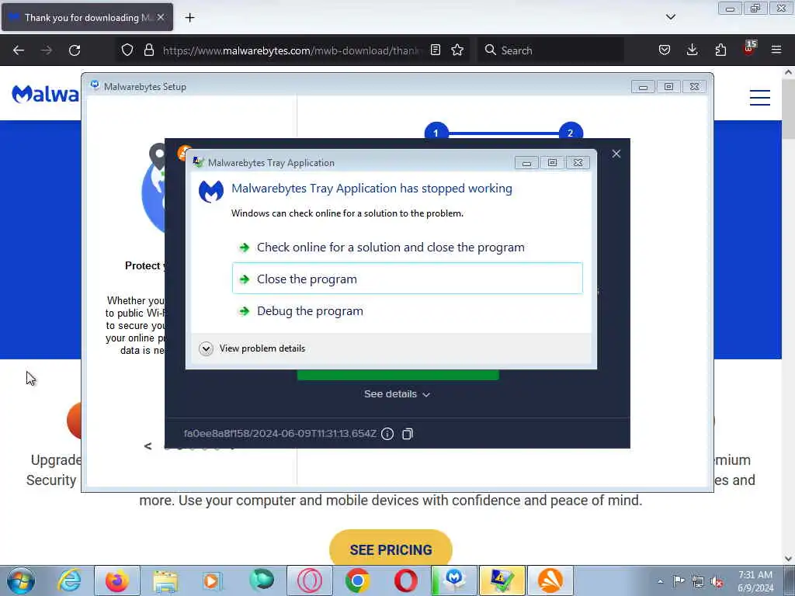Viewport: 795px width, 596px height.
Task: Open media player taskbar icon
Action: click(x=213, y=580)
